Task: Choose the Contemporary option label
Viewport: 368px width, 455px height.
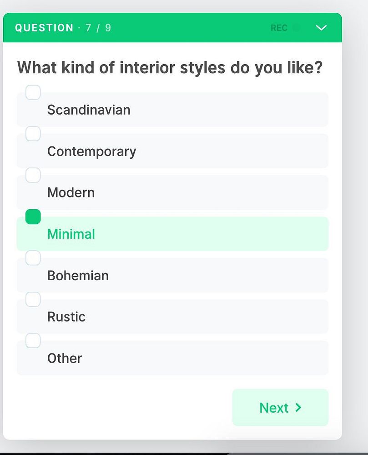Action: pos(91,152)
